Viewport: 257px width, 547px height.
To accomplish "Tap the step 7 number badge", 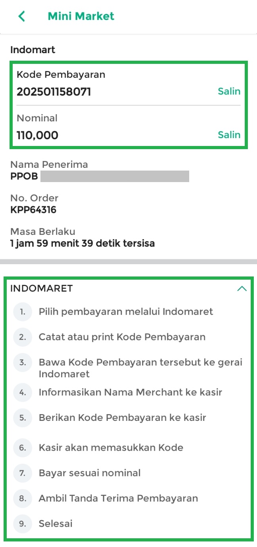I will coord(23,473).
